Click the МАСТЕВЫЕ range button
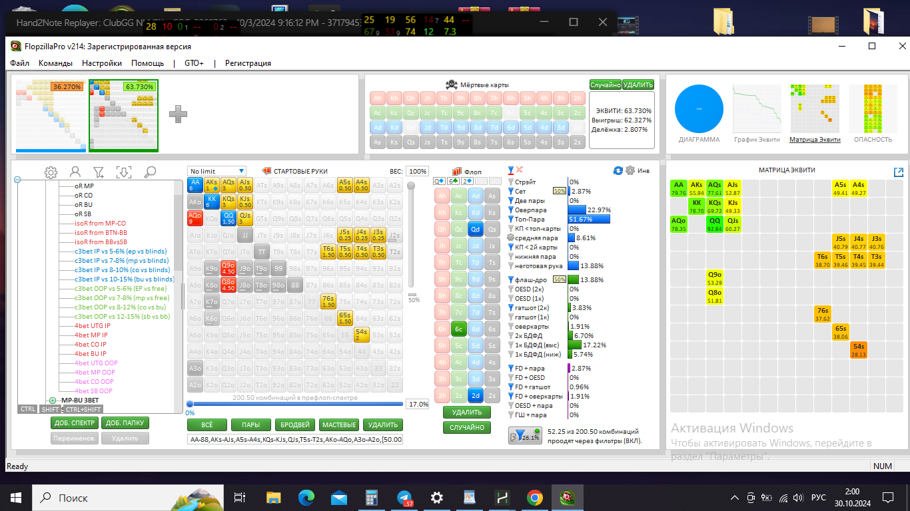This screenshot has width=910, height=511. pyautogui.click(x=339, y=425)
